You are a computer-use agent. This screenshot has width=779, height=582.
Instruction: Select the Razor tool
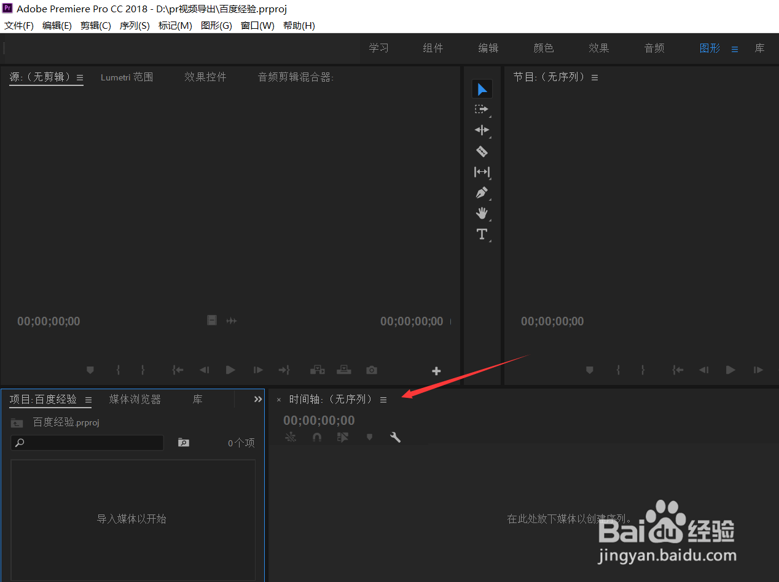pyautogui.click(x=482, y=151)
